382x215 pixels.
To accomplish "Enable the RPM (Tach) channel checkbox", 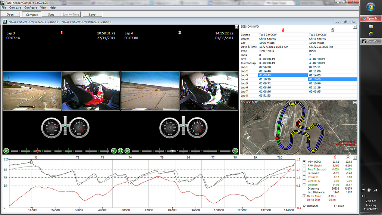I will point(304,165).
